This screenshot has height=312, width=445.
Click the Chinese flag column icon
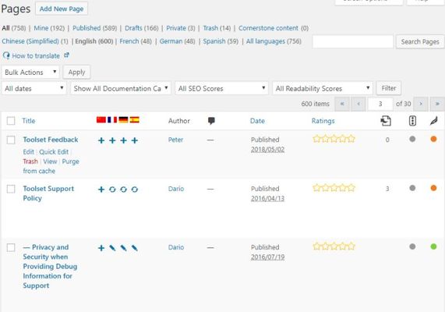click(101, 120)
